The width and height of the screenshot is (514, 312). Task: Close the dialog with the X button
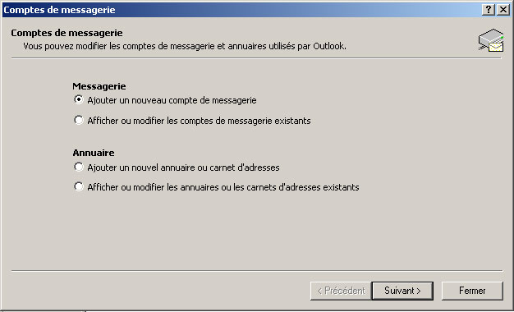(503, 10)
